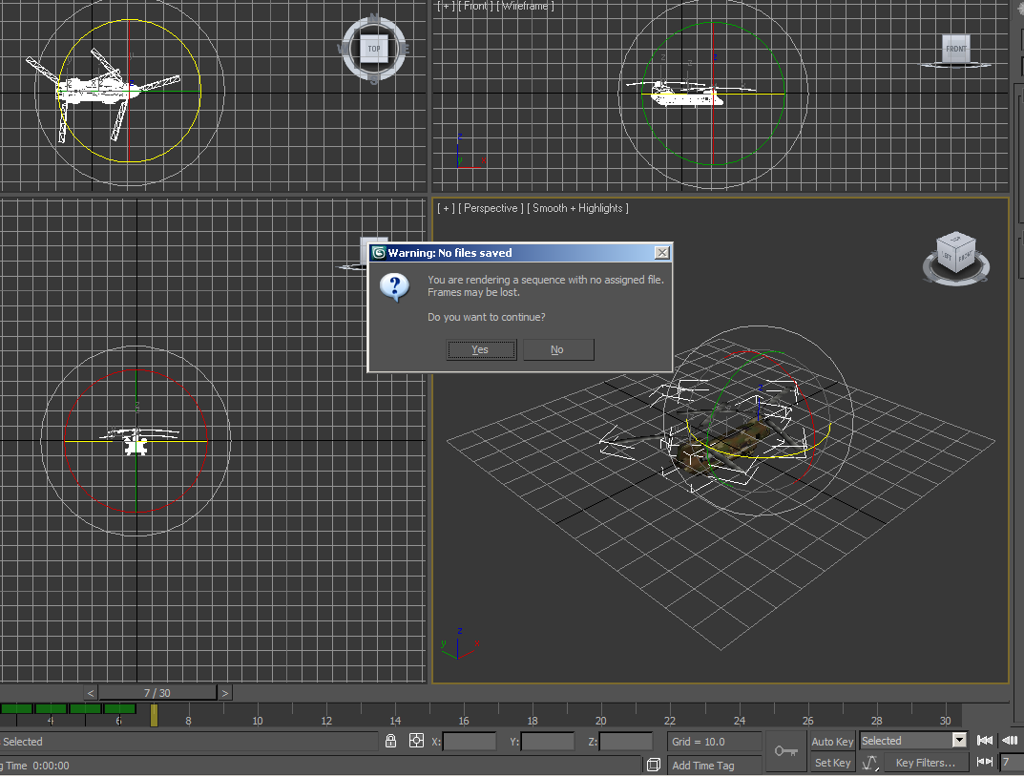Step time slider to previous frame arrow

pyautogui.click(x=91, y=693)
